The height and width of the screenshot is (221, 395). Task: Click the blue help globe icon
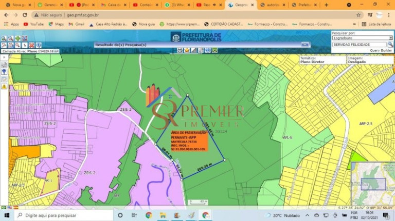208,50
